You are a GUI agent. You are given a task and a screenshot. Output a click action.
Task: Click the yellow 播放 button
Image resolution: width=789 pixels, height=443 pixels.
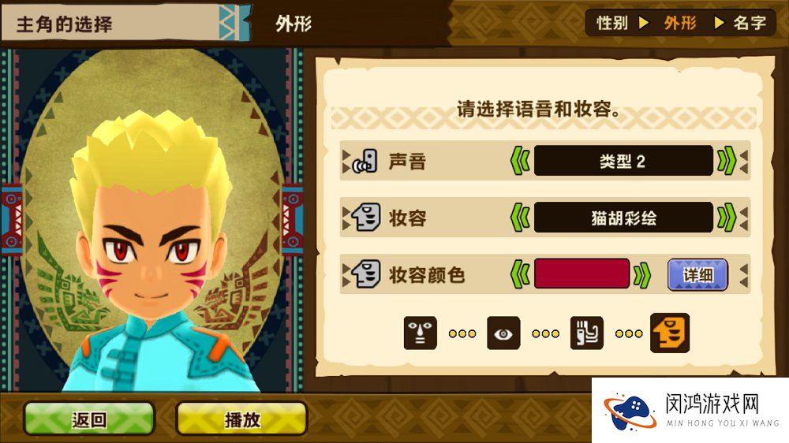241,419
